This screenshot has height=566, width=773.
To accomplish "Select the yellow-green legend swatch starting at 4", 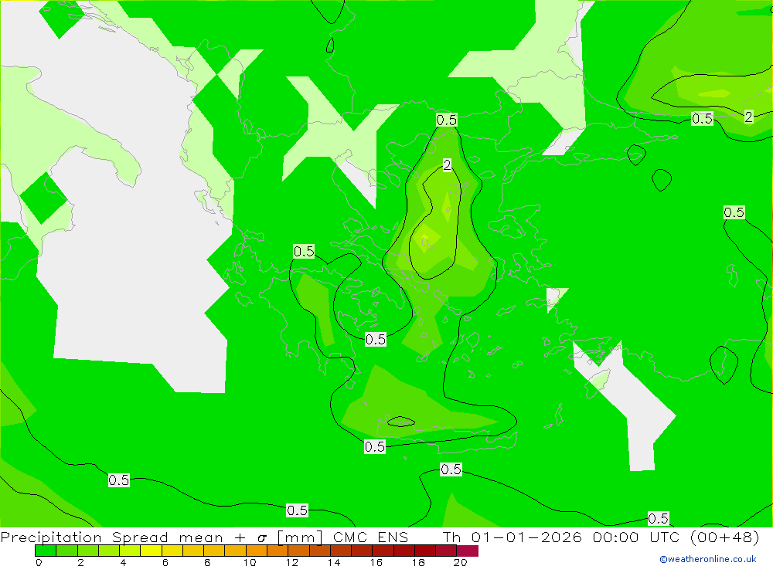I will (130, 551).
